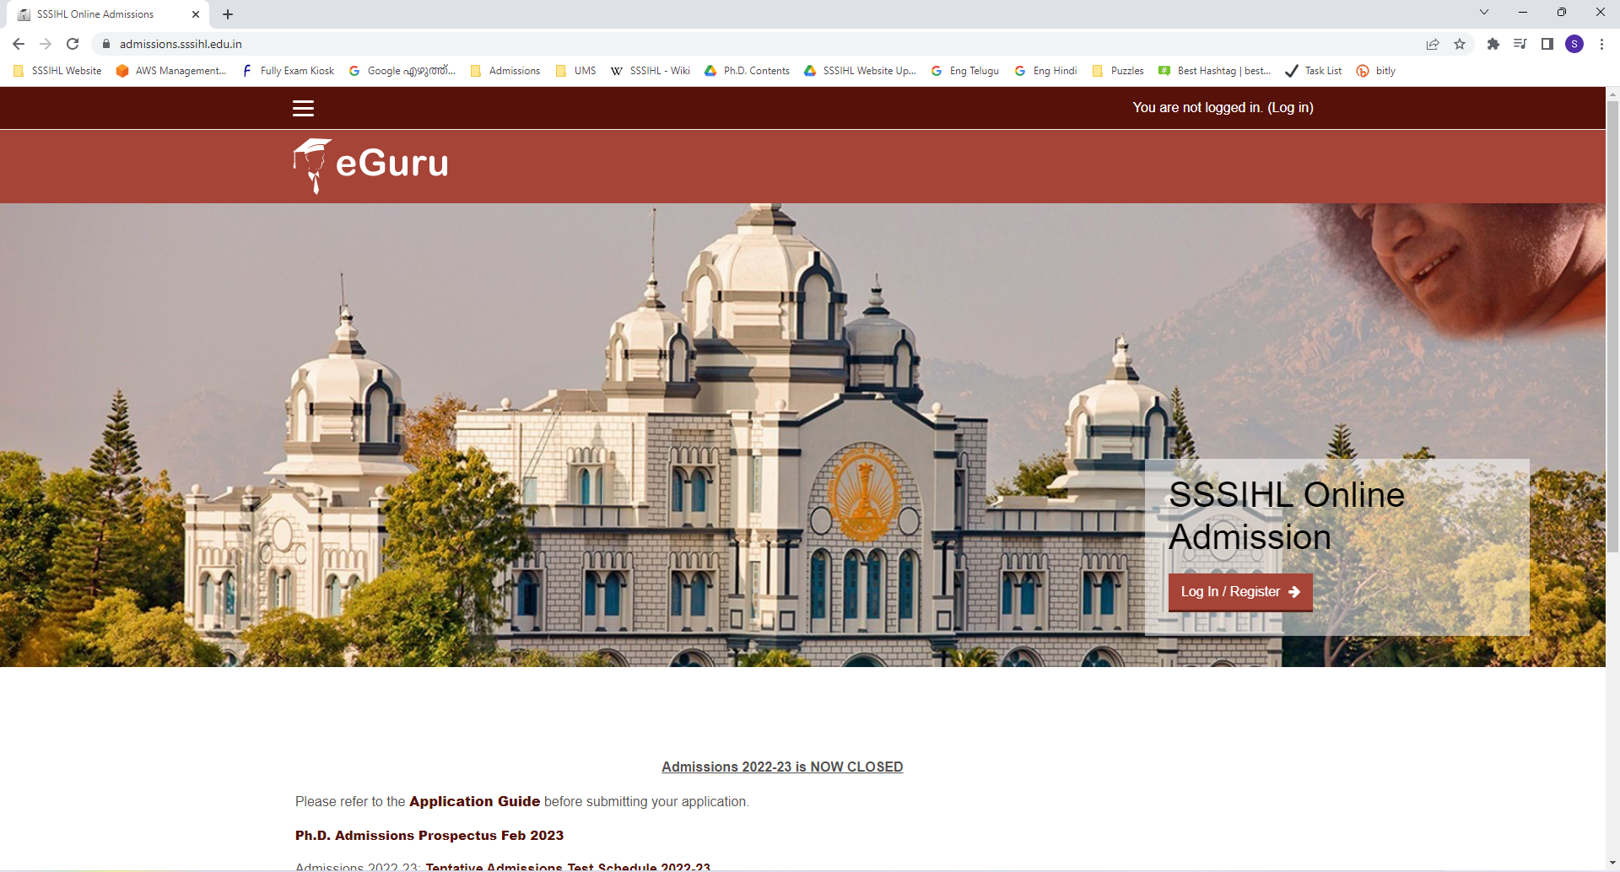The width and height of the screenshot is (1620, 872).
Task: Click the eGuru logo
Action: (370, 165)
